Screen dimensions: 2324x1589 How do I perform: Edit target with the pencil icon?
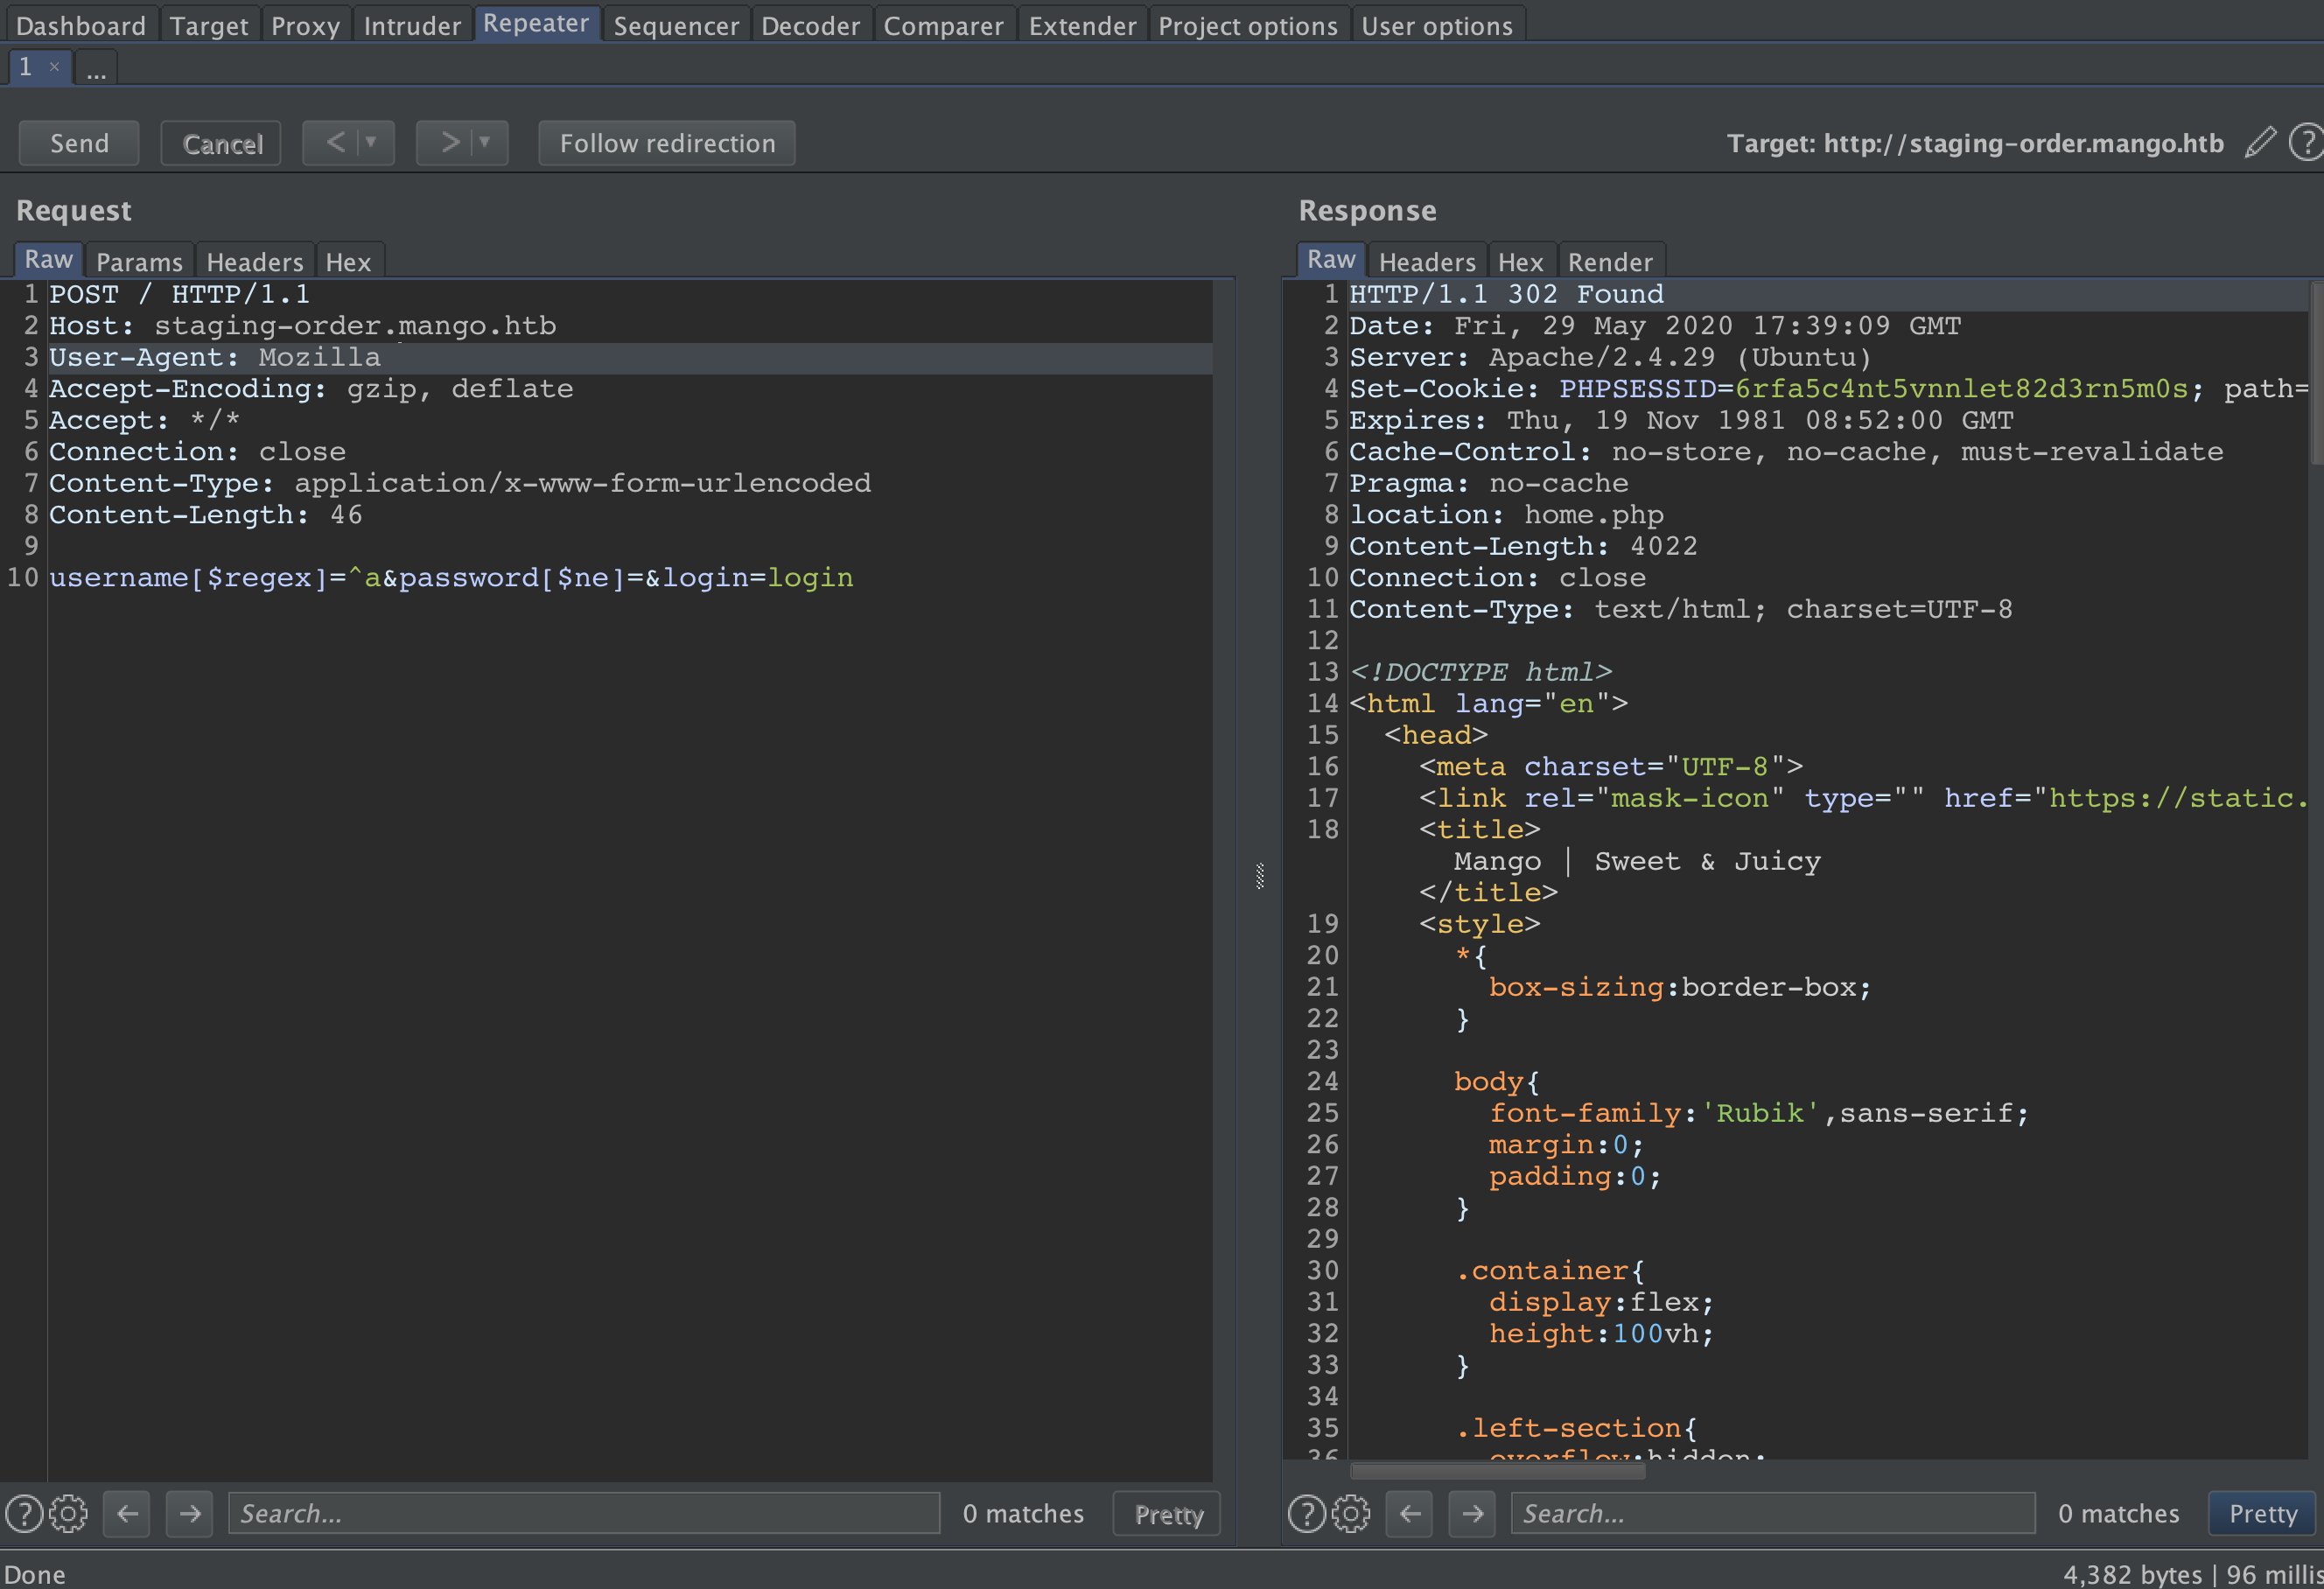[2260, 143]
